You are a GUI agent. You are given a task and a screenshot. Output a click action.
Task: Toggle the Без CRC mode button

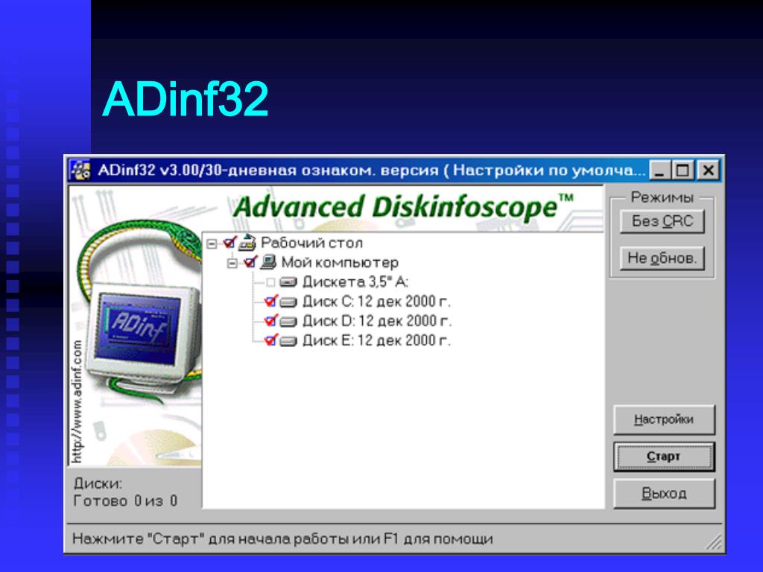pyautogui.click(x=662, y=222)
